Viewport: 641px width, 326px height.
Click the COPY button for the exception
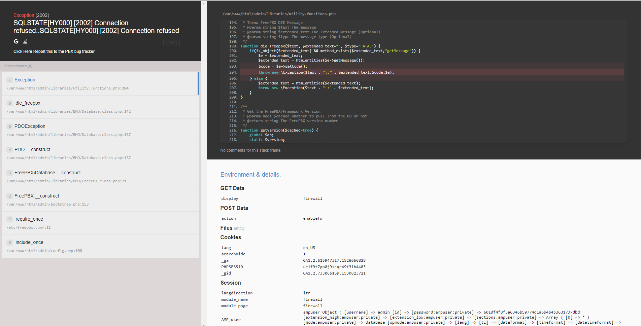click(172, 42)
